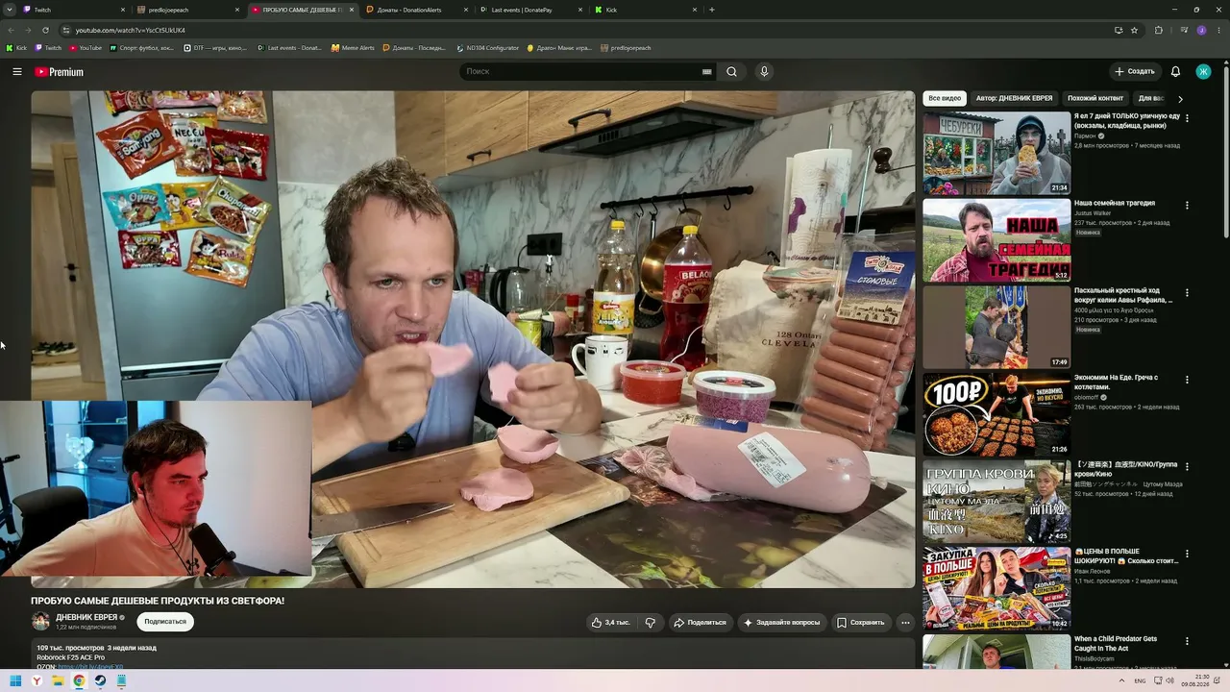This screenshot has width=1230, height=692.
Task: Open the tab search dropdown in Chrome
Action: [x=11, y=10]
